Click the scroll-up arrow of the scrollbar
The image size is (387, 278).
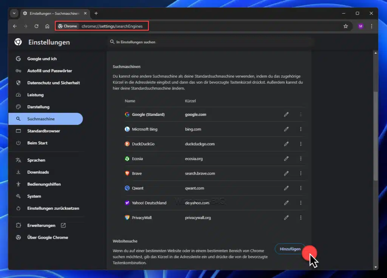tap(375, 53)
